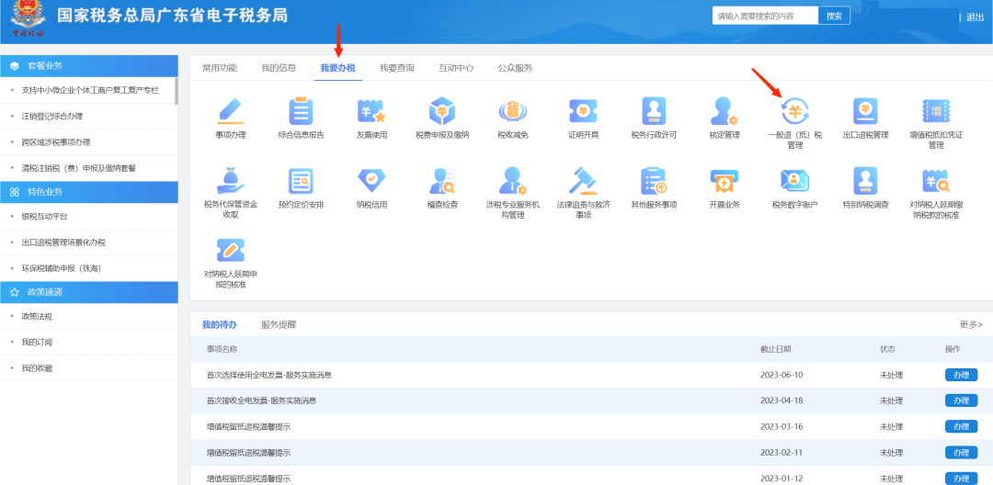Screen dimensions: 993x485
Task: Switch to the 互动中心 tab
Action: point(456,68)
